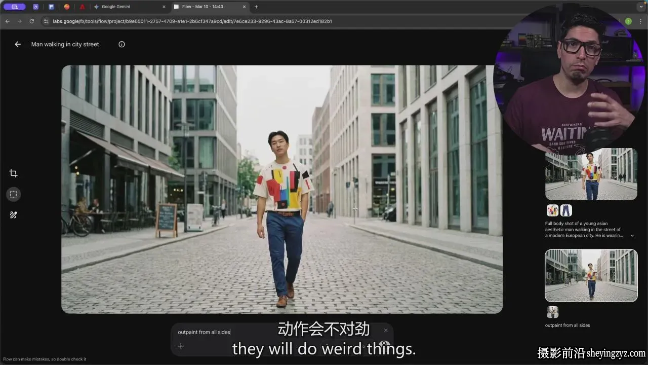Click the browser back arrow
The image size is (648, 365).
7,21
